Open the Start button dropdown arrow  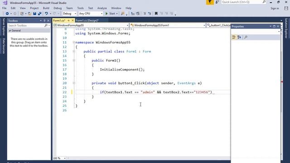pyautogui.click(x=117, y=14)
